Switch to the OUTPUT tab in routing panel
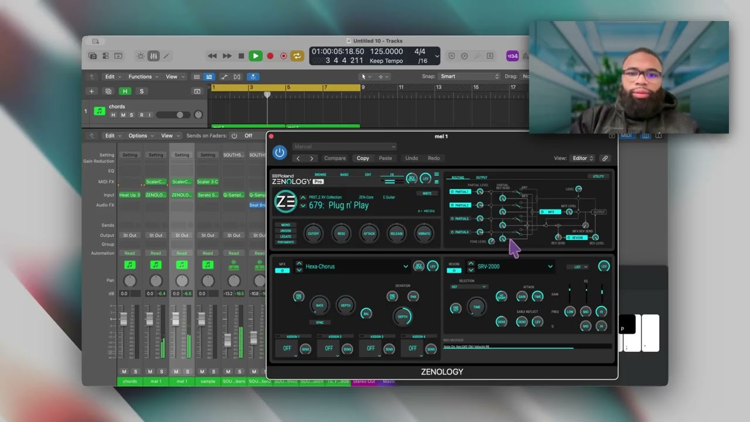The width and height of the screenshot is (750, 422). [482, 178]
